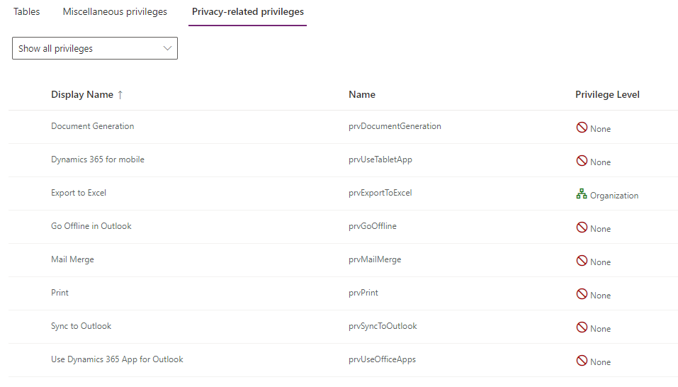Screen dimensions: 678x387
Task: Open the Show all privileges dropdown
Action: click(94, 49)
